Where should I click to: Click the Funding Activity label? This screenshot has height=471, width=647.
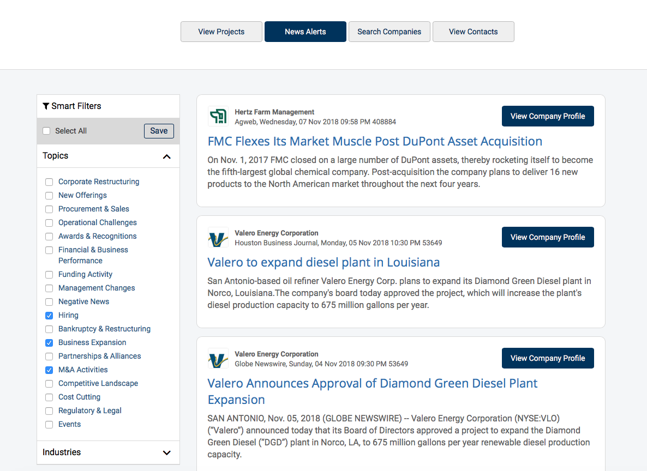click(85, 274)
